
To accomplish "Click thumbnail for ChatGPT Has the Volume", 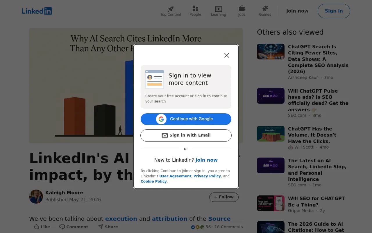I will (271, 134).
